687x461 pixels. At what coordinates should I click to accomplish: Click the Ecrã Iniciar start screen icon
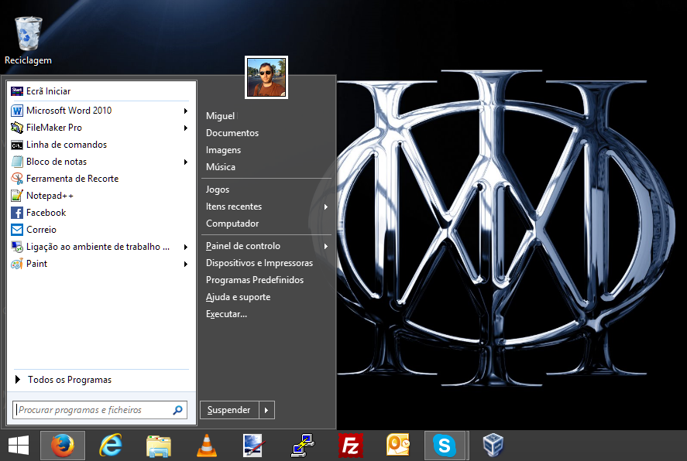click(16, 91)
